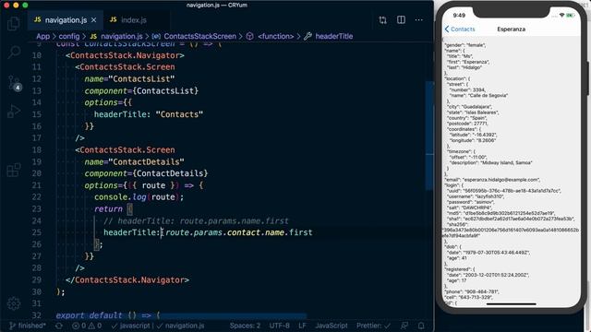Click the JS file icon in navigation.js breadcrumb
Viewport: 591px width, 332px height.
click(93, 36)
